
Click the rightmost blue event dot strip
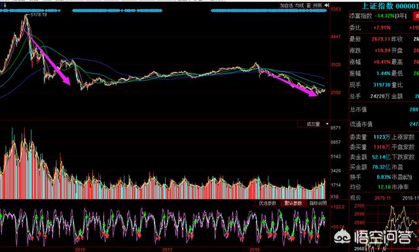point(268,10)
